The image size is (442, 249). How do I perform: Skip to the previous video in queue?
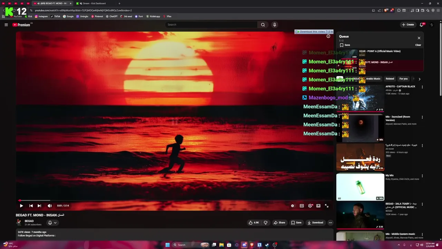pyautogui.click(x=31, y=206)
